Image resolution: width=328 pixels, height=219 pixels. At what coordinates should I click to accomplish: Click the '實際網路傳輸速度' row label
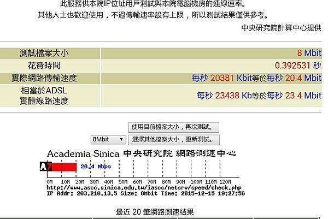(44, 78)
